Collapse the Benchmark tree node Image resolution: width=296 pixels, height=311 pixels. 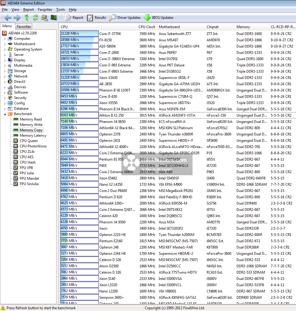click(x=5, y=114)
